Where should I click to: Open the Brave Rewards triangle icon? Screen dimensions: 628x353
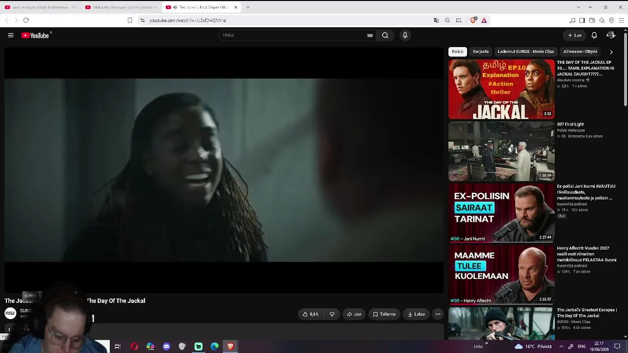point(484,21)
